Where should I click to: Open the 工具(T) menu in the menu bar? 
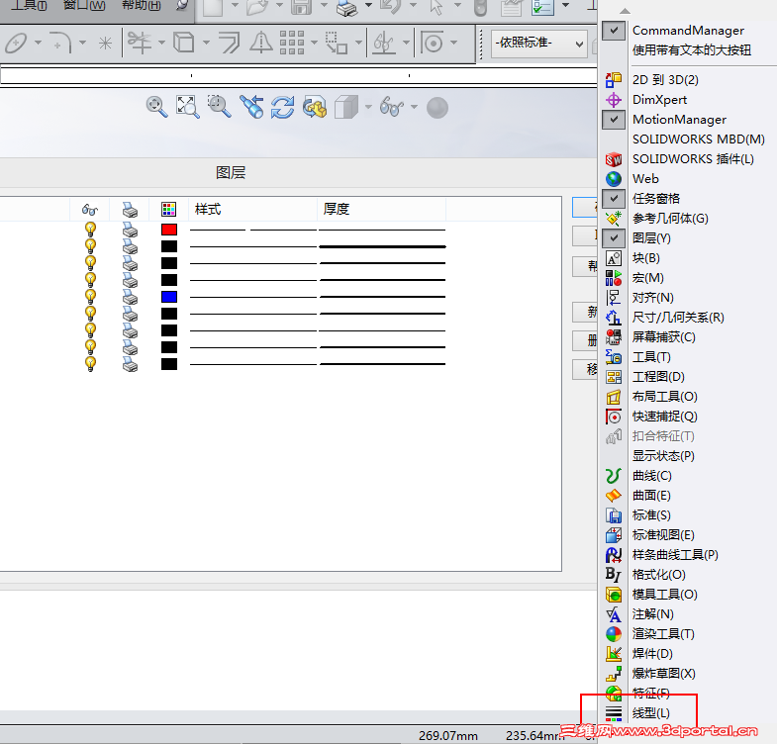[x=29, y=6]
